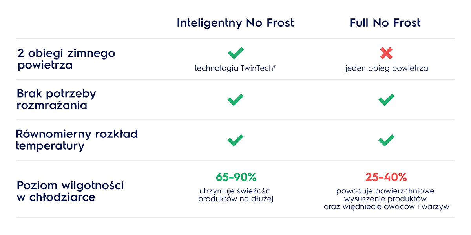This screenshot has width=471, height=235.
Task: Click the green checkmark above technologia TwinTech
Action: [x=235, y=53]
